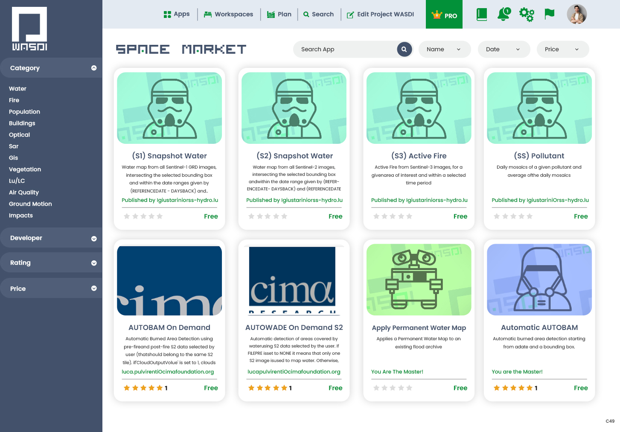Collapse the Category section
Viewport: 620px width, 432px height.
[51, 68]
